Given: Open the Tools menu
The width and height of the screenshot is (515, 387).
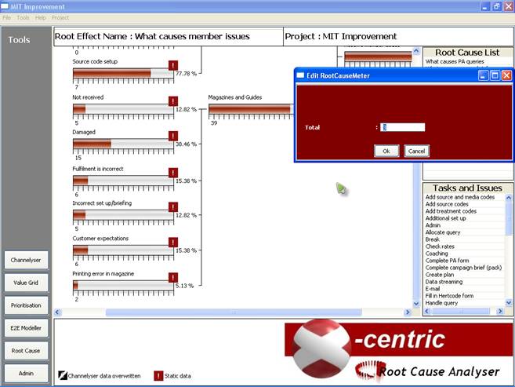Looking at the screenshot, I should pos(23,17).
